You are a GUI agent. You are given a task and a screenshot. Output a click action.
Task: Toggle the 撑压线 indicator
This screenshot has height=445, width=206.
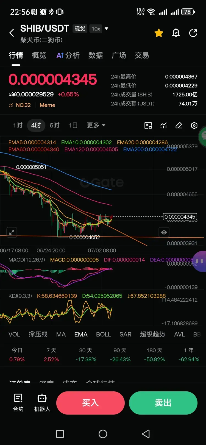point(38,334)
